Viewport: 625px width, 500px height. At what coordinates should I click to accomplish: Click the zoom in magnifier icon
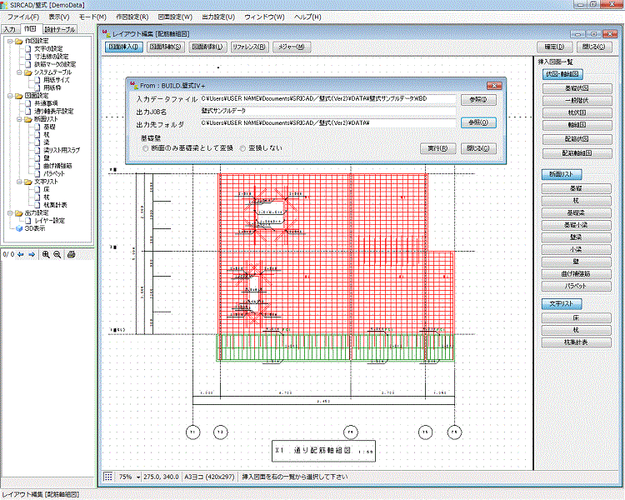click(x=46, y=254)
